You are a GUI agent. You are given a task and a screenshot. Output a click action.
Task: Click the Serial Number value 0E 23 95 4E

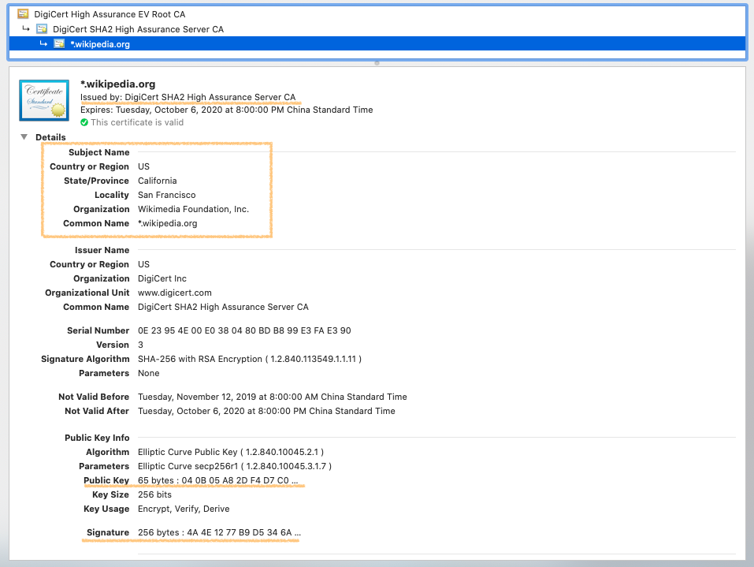coord(244,330)
